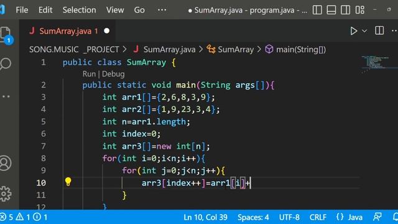Select language mode Java in status bar

click(355, 217)
